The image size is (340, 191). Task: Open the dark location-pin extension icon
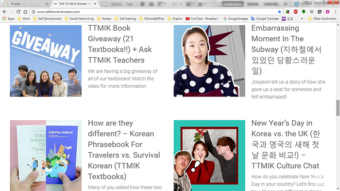320,12
